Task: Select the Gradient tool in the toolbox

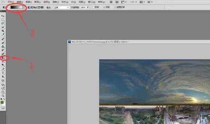Action: point(3,58)
